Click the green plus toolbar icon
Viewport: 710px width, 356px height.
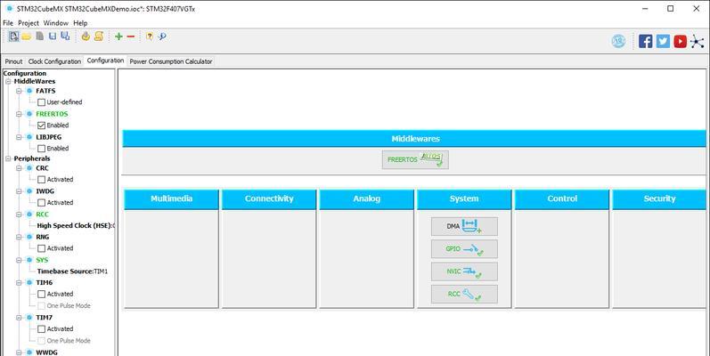point(118,36)
